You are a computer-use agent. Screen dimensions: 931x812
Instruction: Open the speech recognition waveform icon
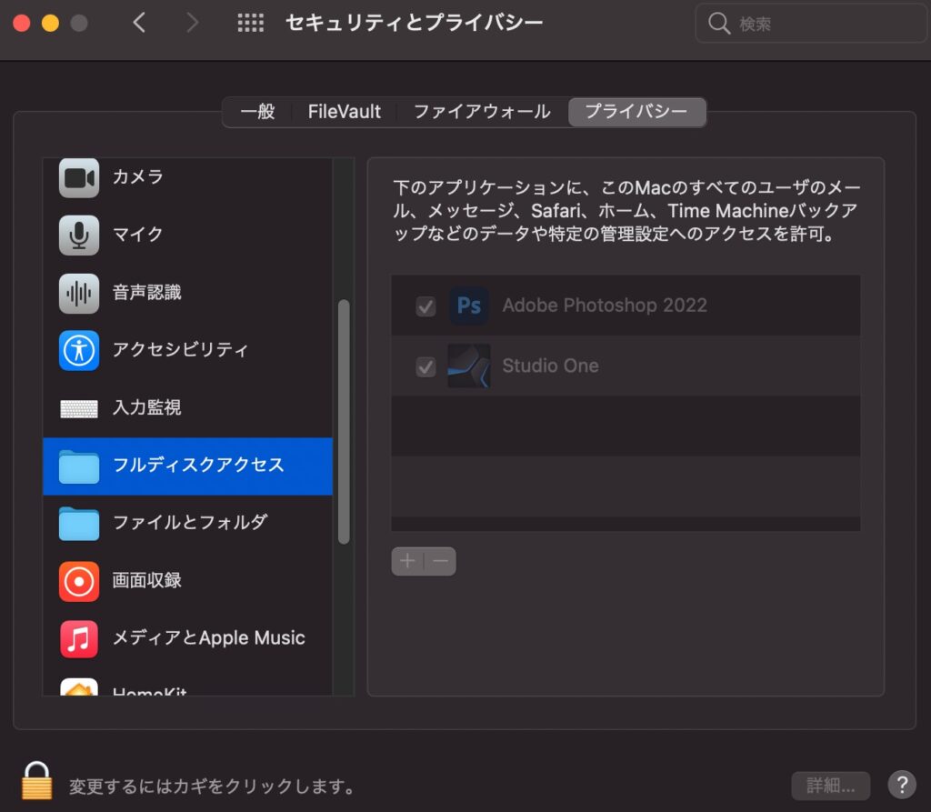click(x=79, y=293)
